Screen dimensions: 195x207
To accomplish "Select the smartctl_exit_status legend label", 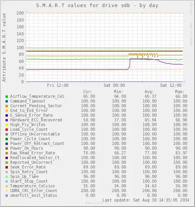I will point(34,195).
